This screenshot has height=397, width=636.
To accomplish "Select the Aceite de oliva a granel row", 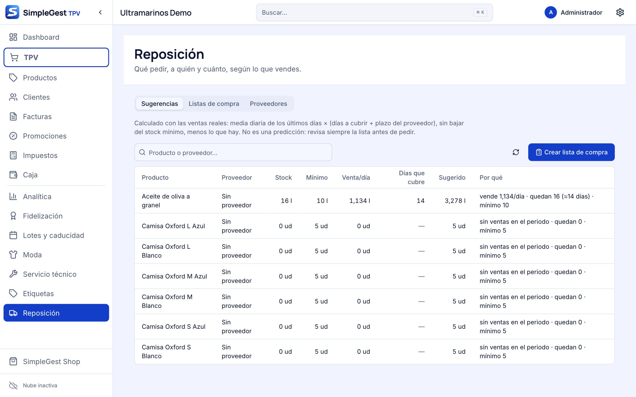I will coord(374,201).
